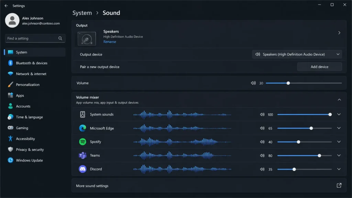
Task: Click the Accounts person icon
Action: 10,106
